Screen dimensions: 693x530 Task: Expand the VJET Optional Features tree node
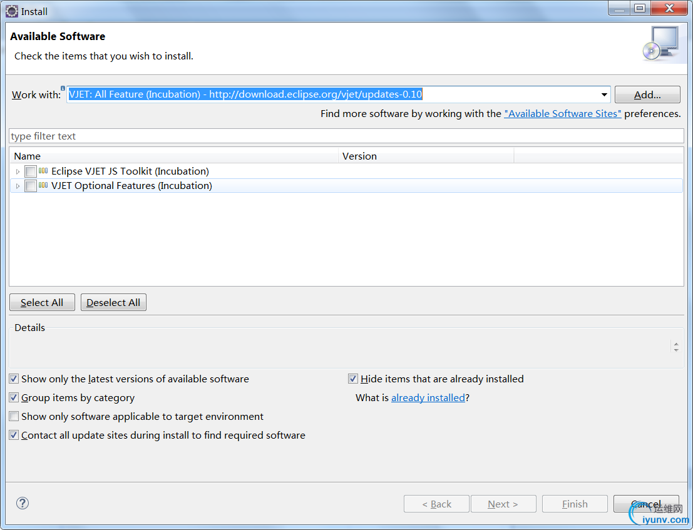click(x=18, y=186)
